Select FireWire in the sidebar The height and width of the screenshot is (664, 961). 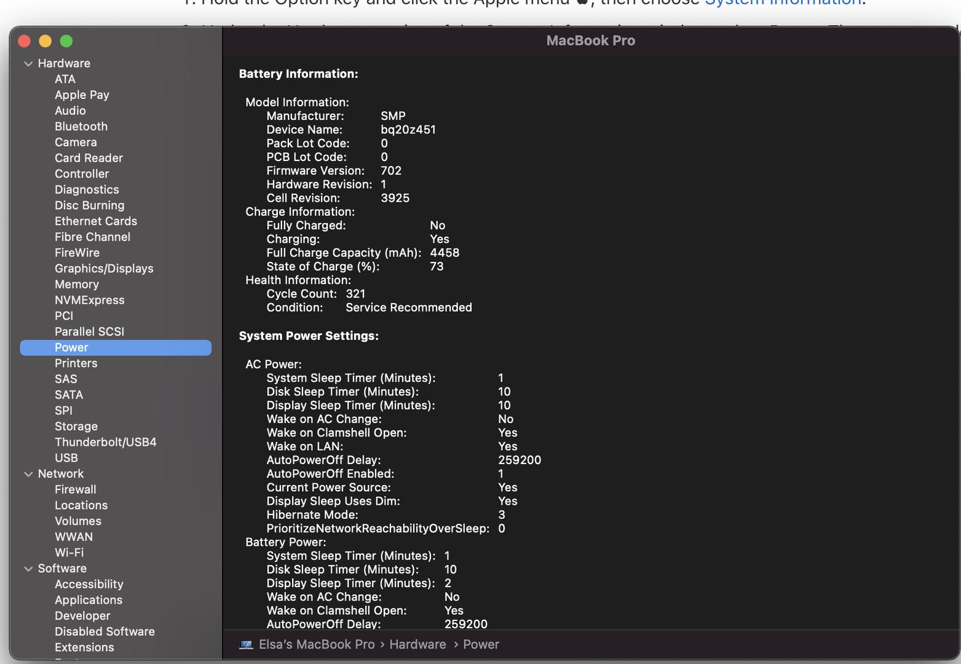coord(77,253)
